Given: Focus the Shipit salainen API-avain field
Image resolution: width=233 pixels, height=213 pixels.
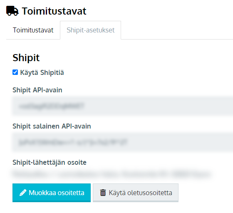Looking at the screenshot, I should coord(122,142).
